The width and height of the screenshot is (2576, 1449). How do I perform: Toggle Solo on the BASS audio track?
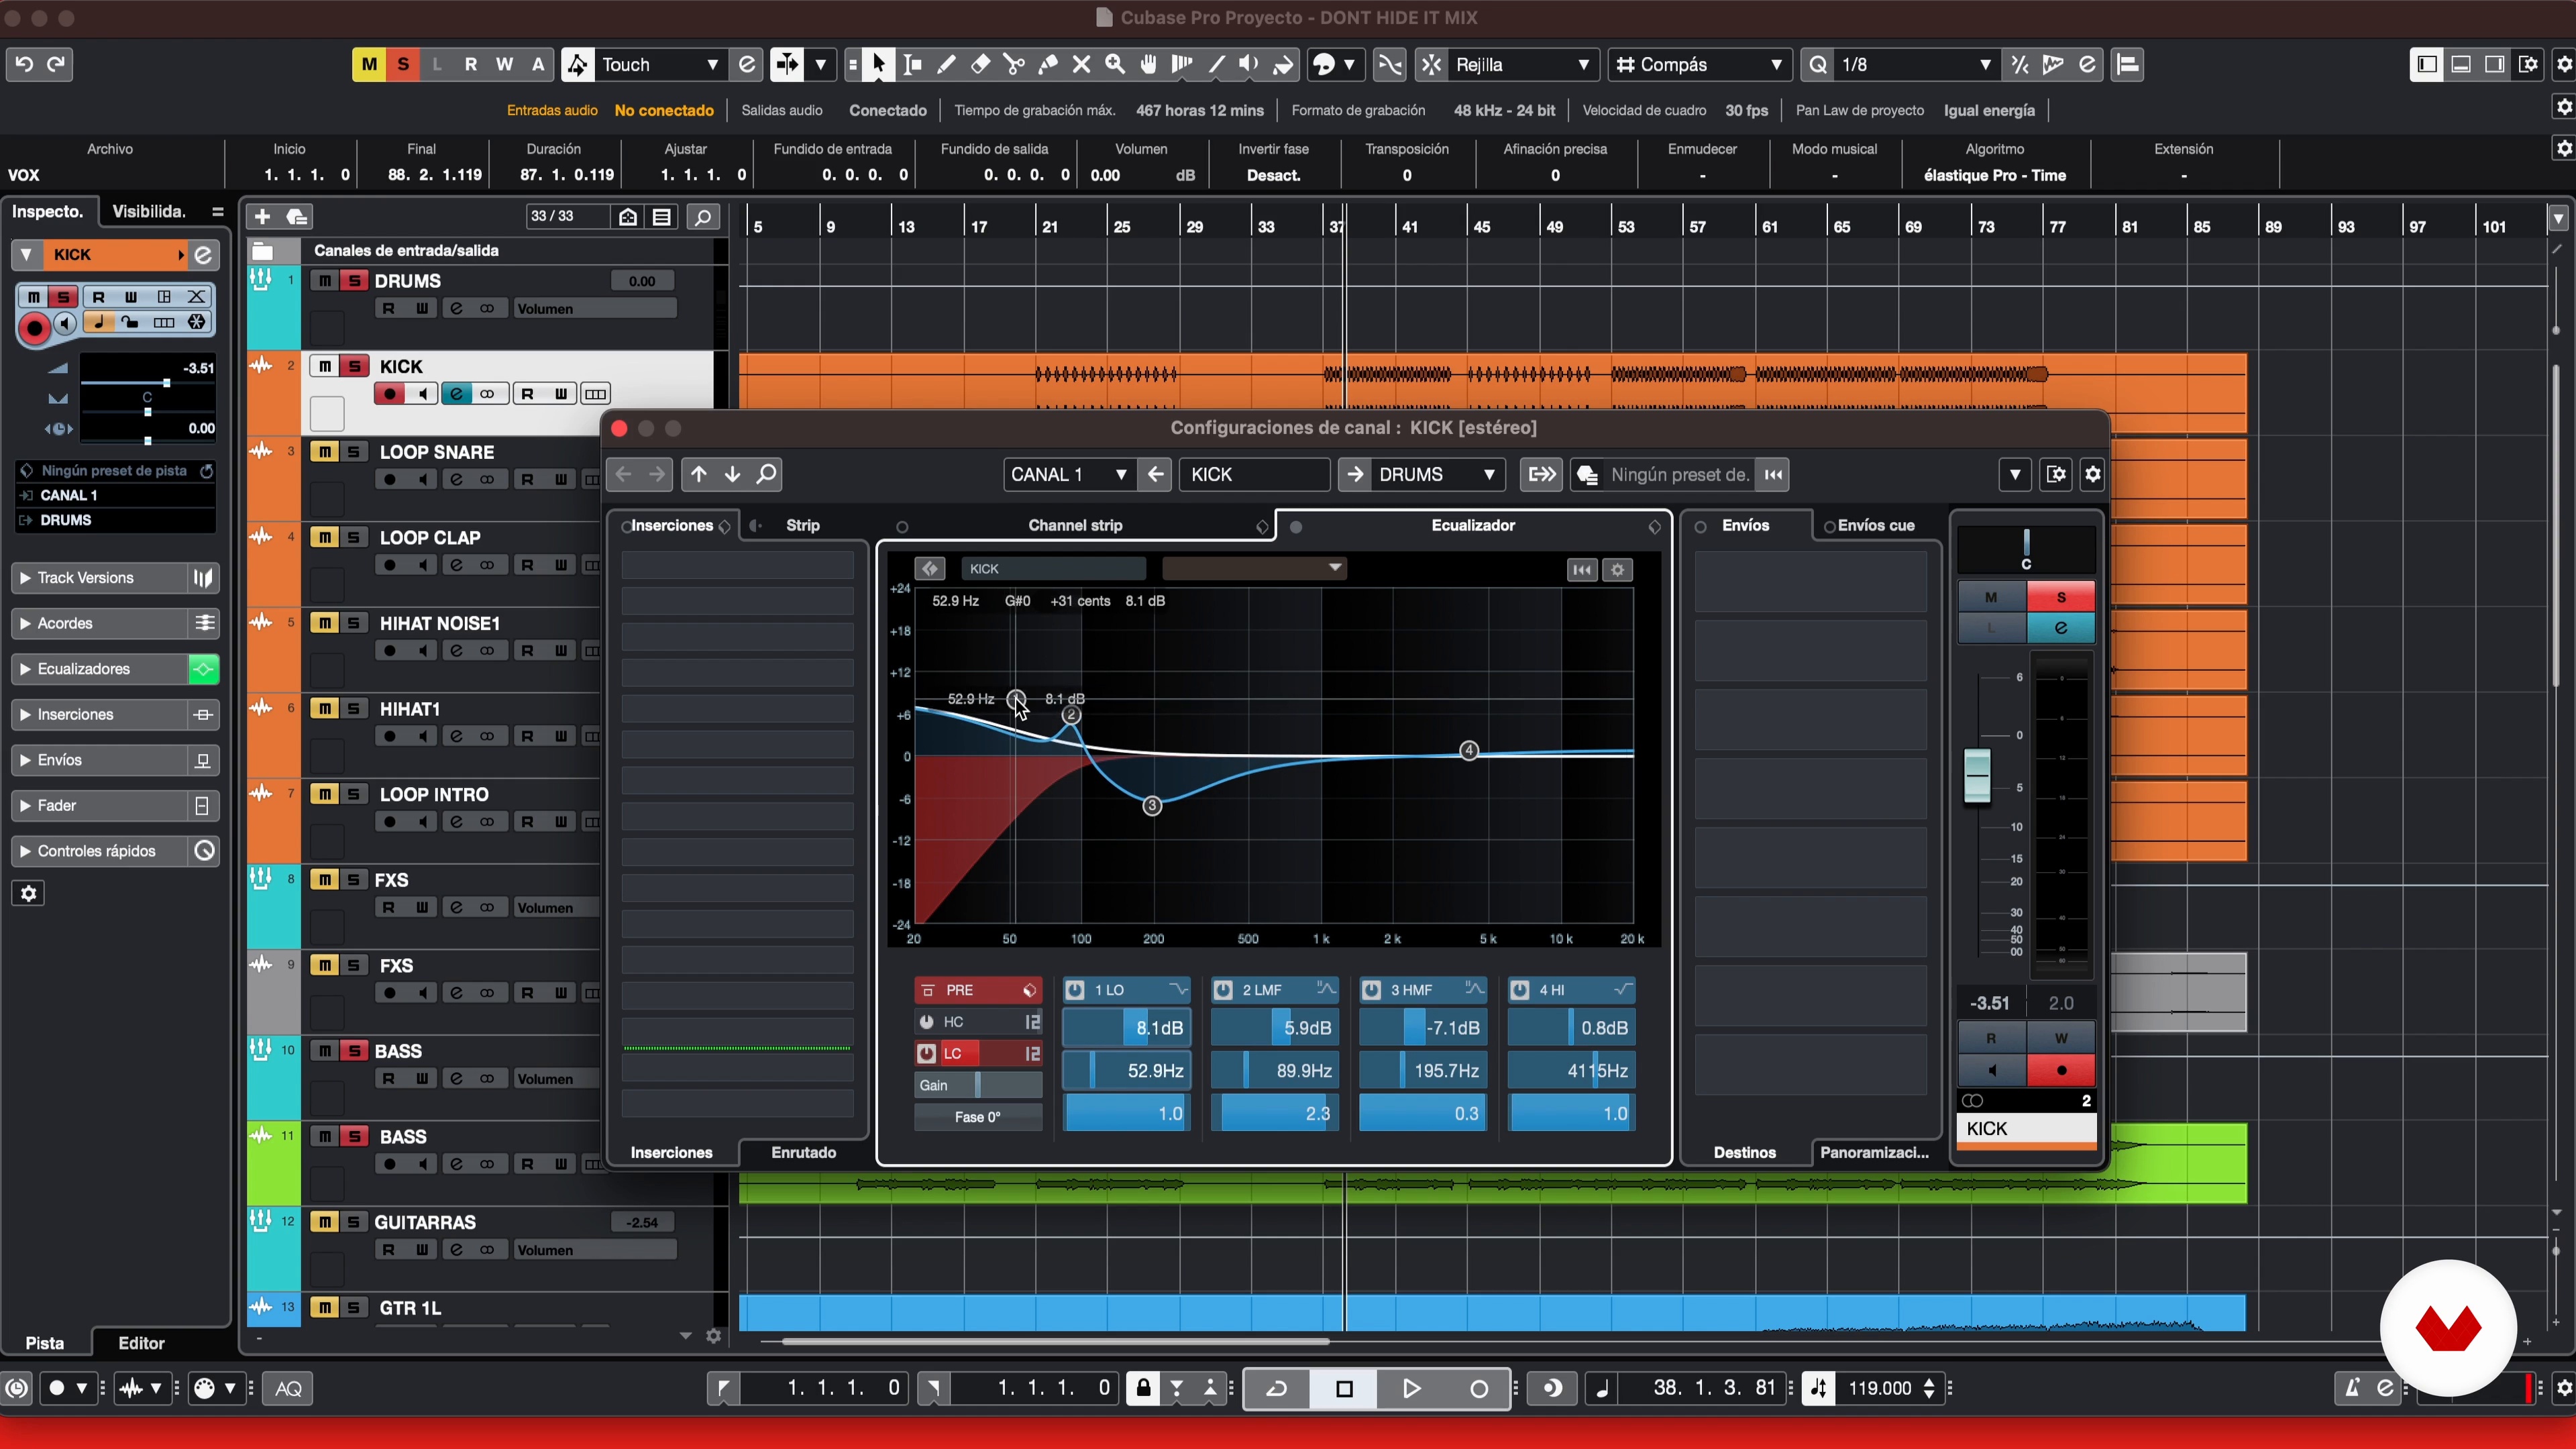(354, 1137)
